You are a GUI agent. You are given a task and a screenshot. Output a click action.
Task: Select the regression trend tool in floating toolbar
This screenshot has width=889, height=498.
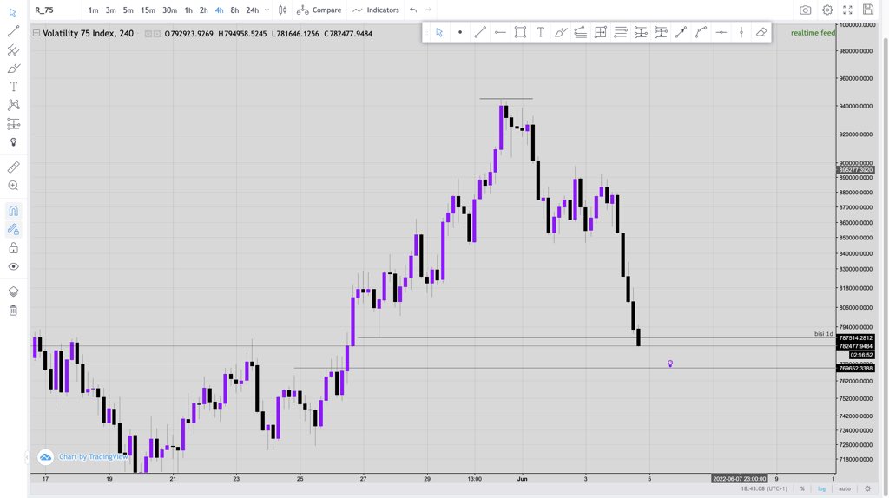click(580, 33)
